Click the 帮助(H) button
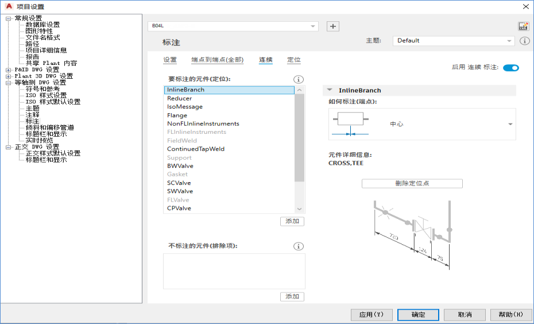534x324 pixels. click(511, 314)
